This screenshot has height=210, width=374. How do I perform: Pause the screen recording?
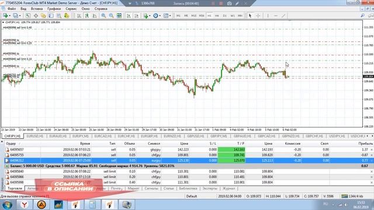(x=213, y=3)
